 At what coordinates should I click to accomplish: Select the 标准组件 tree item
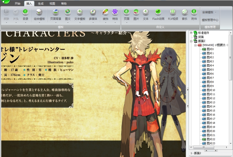pos(203,33)
